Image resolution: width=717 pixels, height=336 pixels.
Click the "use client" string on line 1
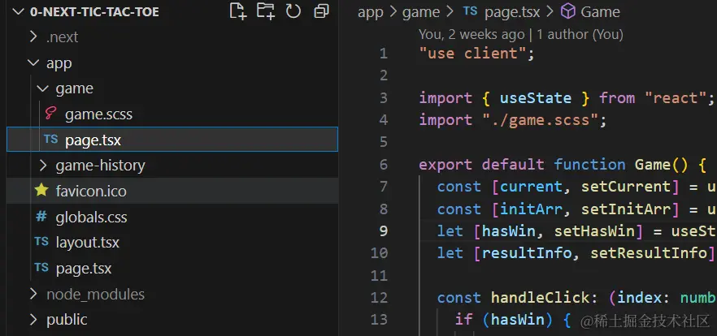472,54
